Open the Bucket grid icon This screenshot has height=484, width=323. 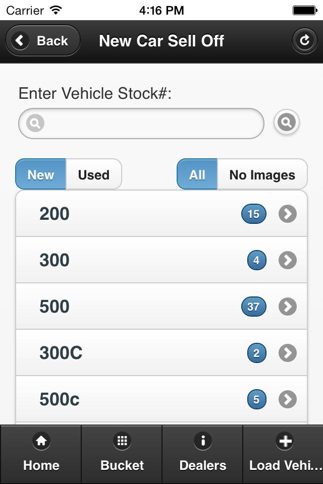[122, 441]
